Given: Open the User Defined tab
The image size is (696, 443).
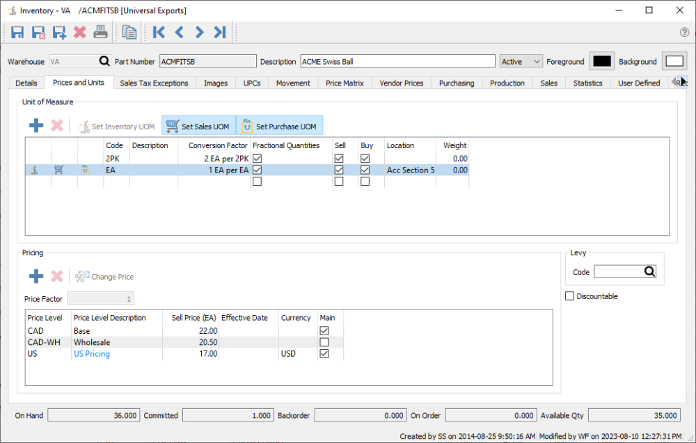Looking at the screenshot, I should 639,83.
